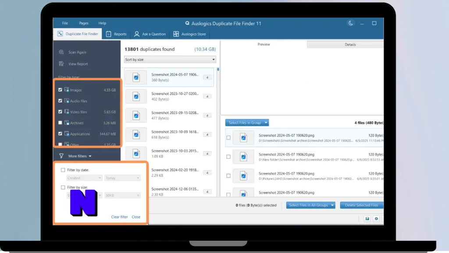Click the Images file type icon

(67, 90)
